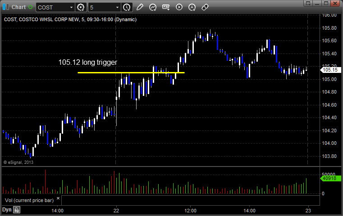
Task: Toggle the green link status circle
Action: click(30, 7)
